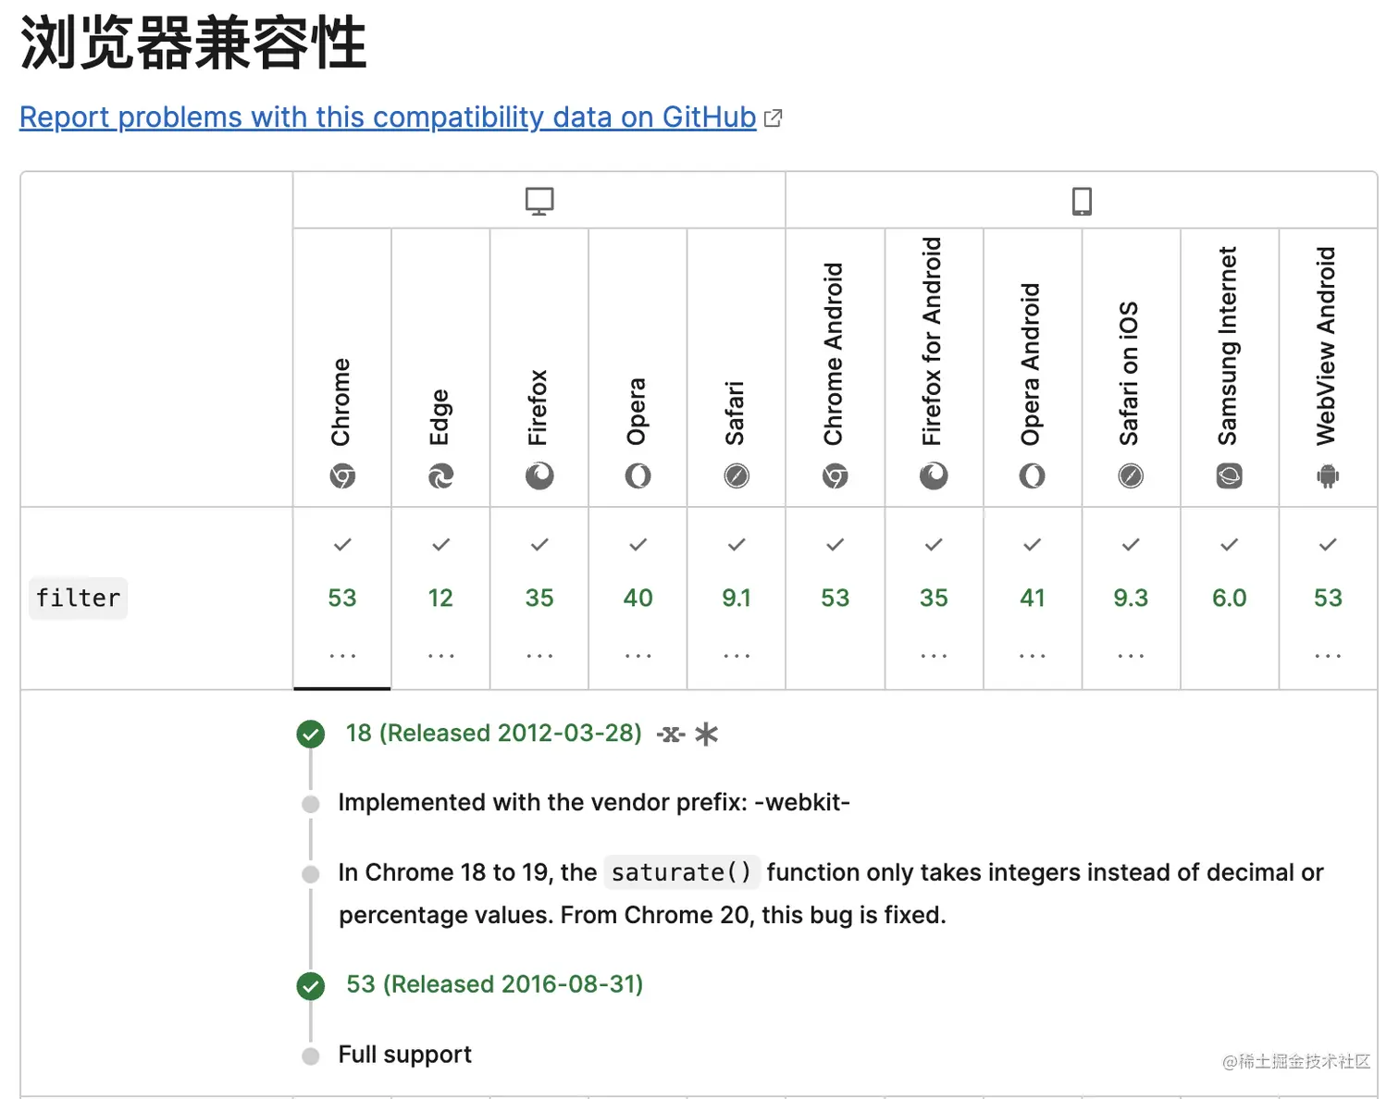Click the Samsung Internet 6.0 cell
The width and height of the screenshot is (1399, 1099).
(x=1230, y=599)
